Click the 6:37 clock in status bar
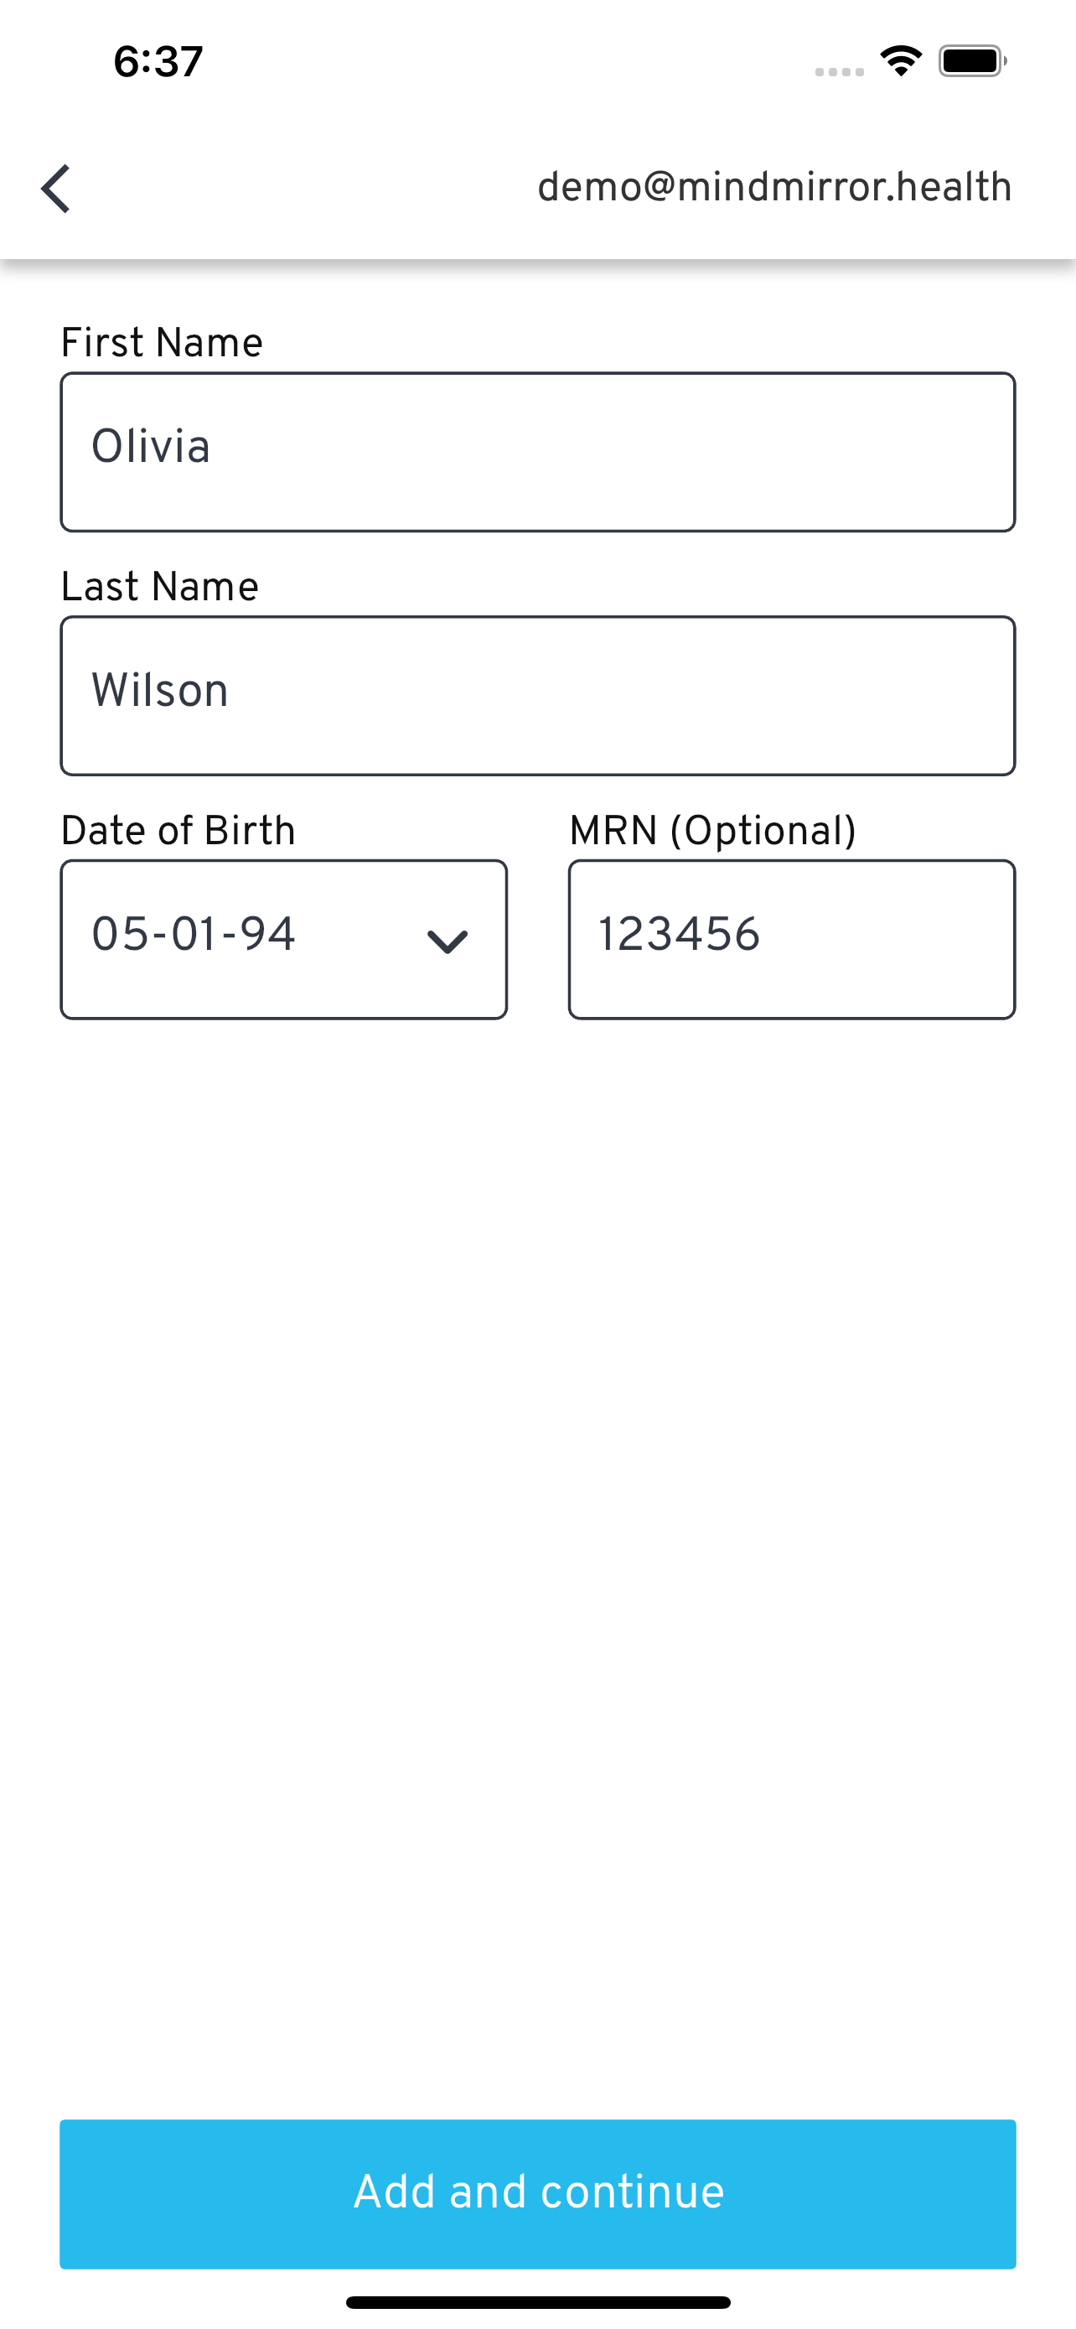The image size is (1076, 2329). tap(158, 61)
